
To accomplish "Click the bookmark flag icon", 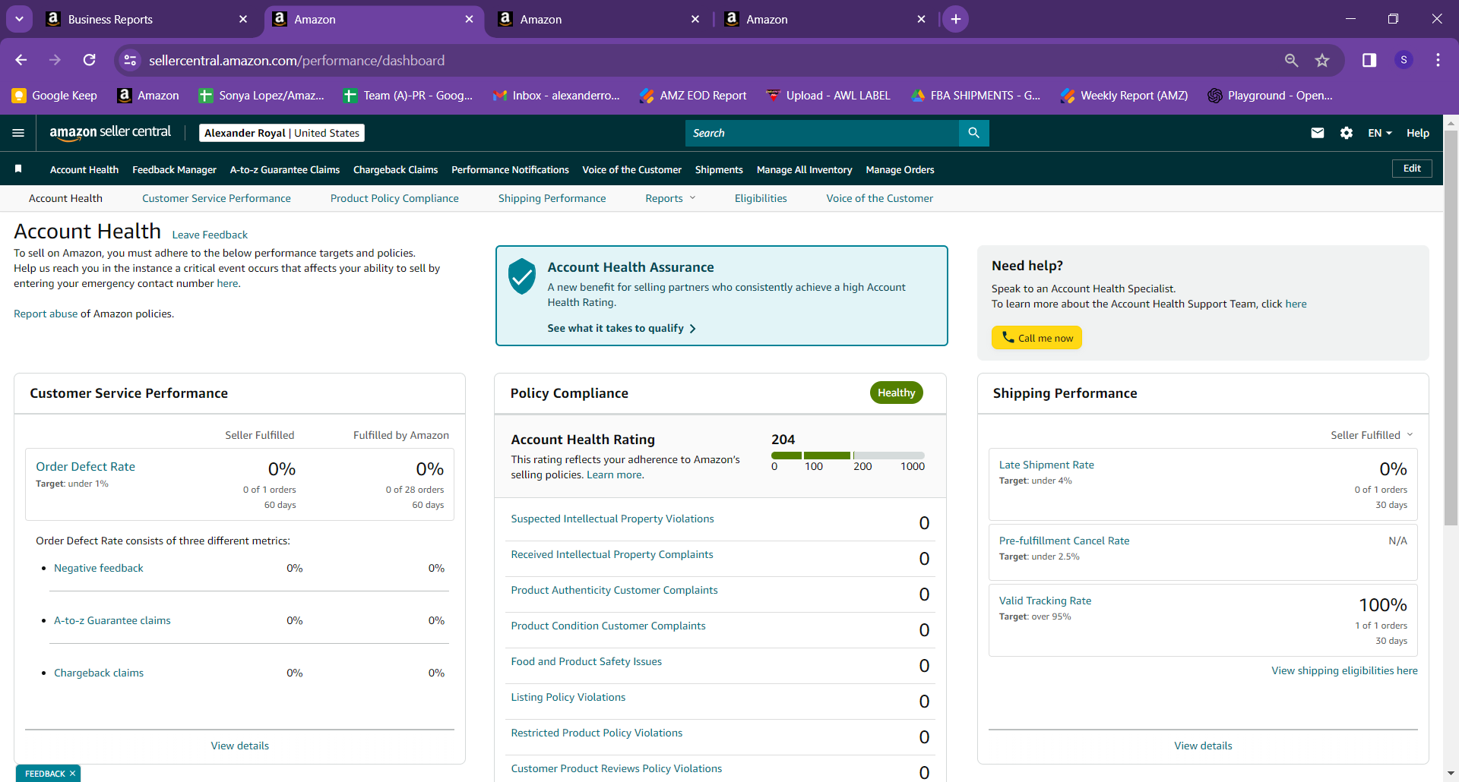I will click(x=18, y=169).
